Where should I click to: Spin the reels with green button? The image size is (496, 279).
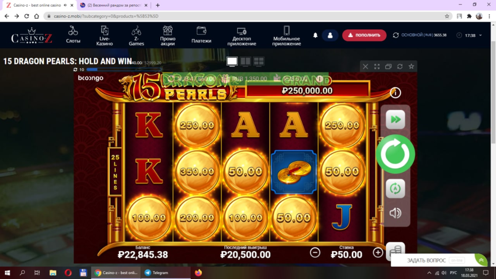coord(395,154)
